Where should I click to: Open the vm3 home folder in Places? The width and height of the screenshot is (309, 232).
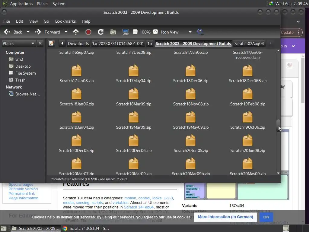(19, 59)
